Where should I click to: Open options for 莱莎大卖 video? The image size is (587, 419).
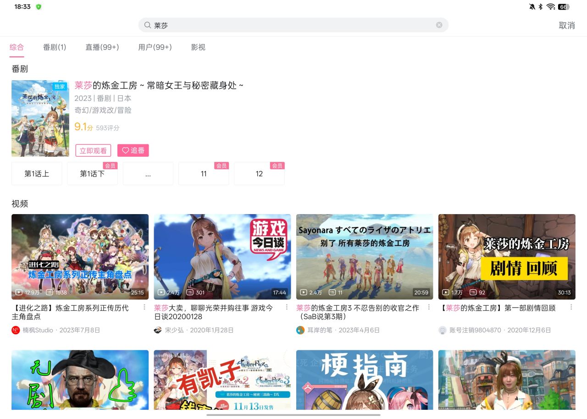[x=287, y=307]
